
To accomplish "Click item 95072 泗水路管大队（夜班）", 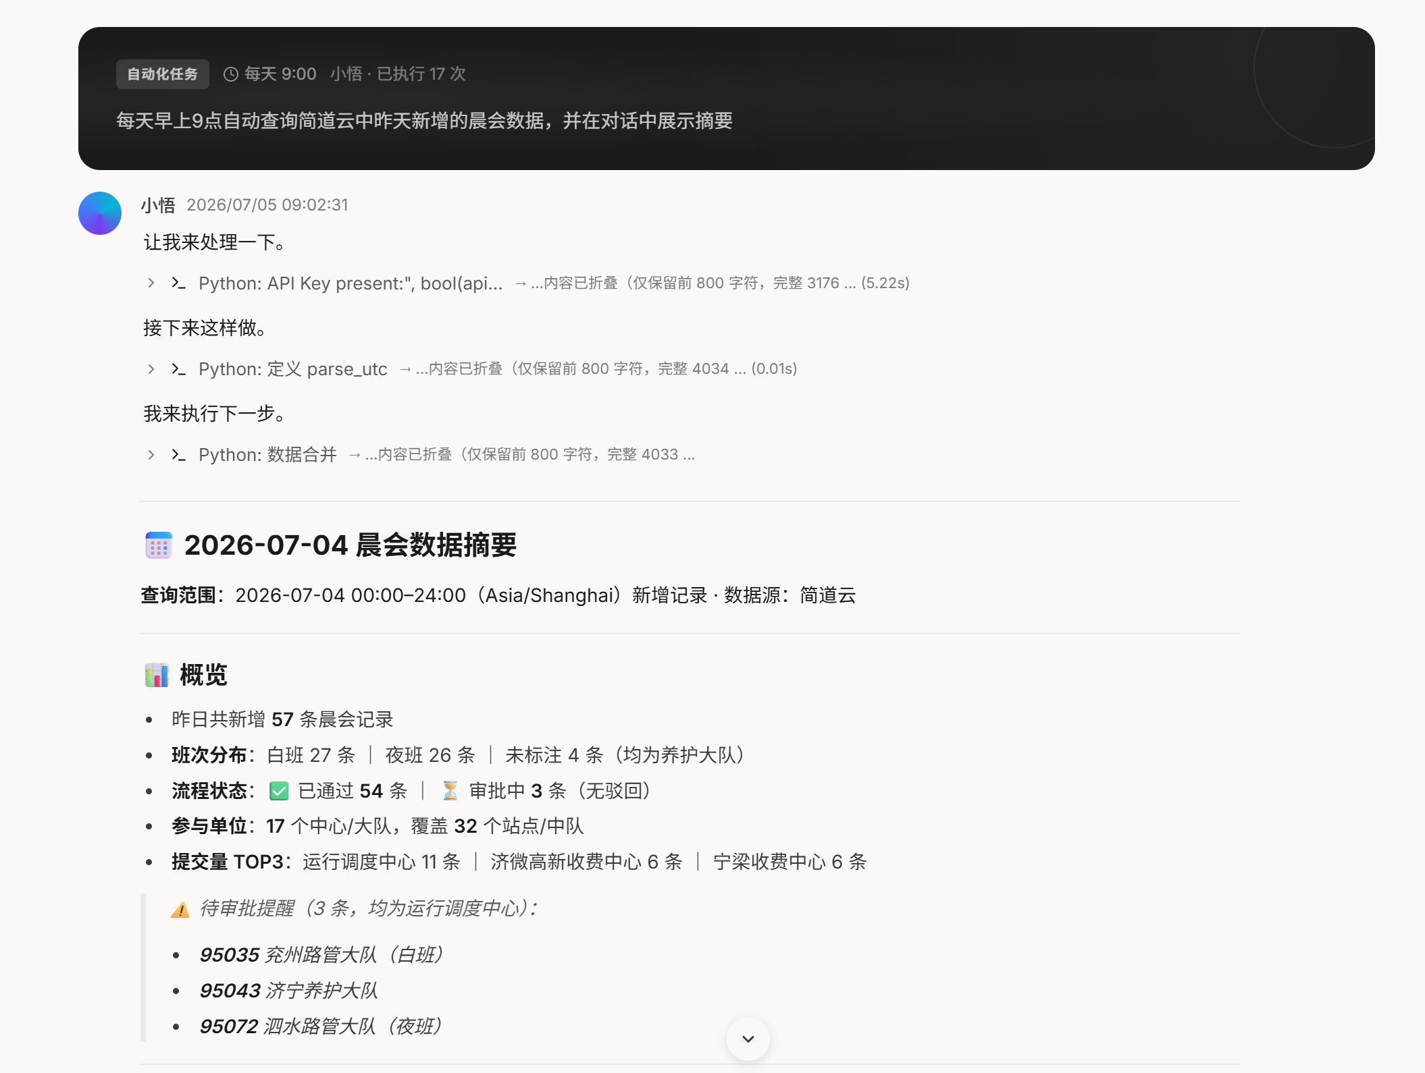I will pos(321,1026).
